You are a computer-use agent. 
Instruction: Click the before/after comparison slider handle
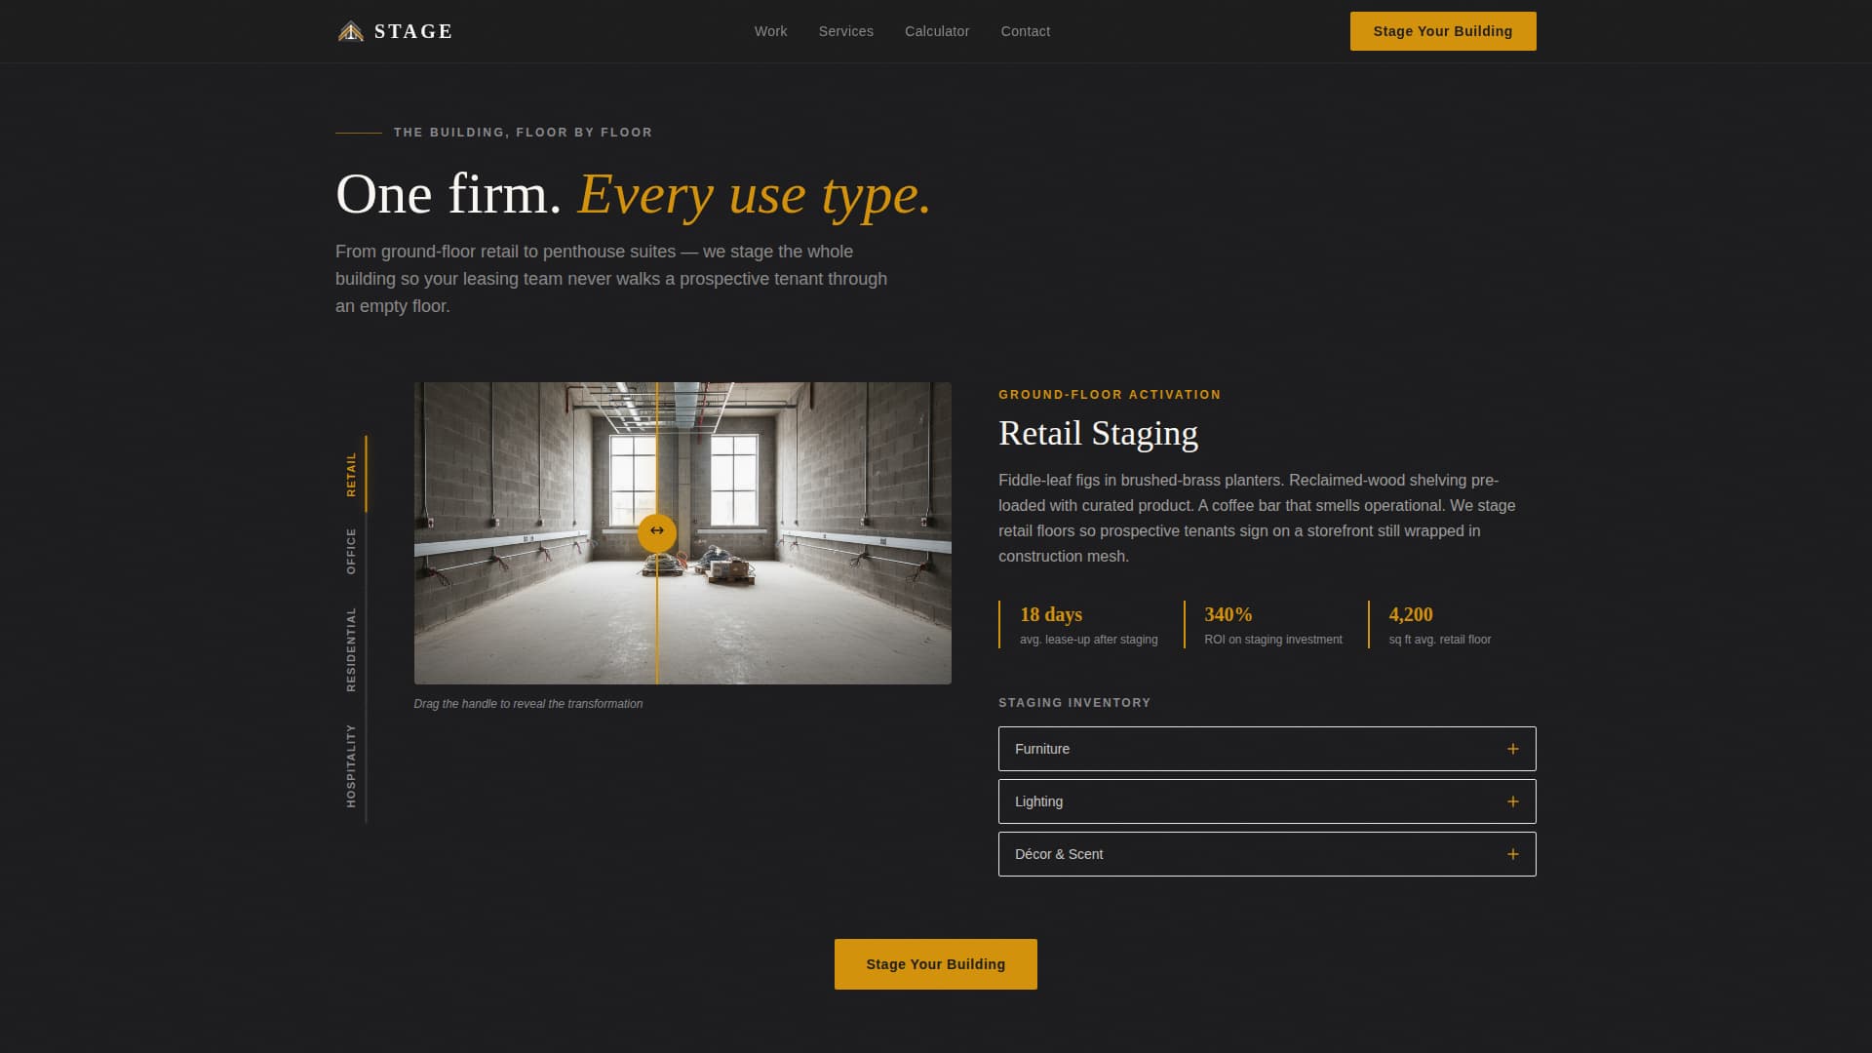click(656, 530)
